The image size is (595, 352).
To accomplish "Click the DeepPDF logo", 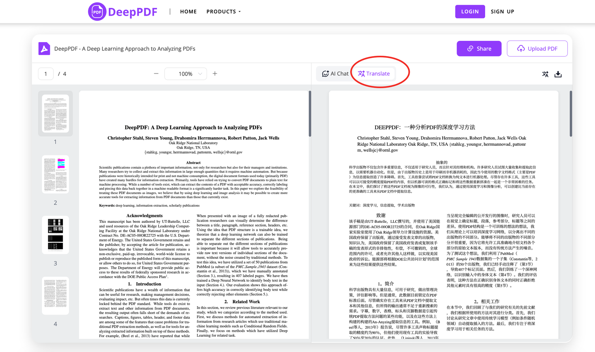I will [122, 11].
